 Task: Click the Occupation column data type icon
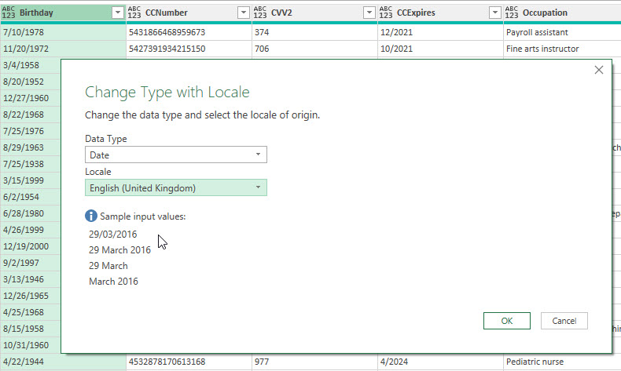pyautogui.click(x=513, y=13)
